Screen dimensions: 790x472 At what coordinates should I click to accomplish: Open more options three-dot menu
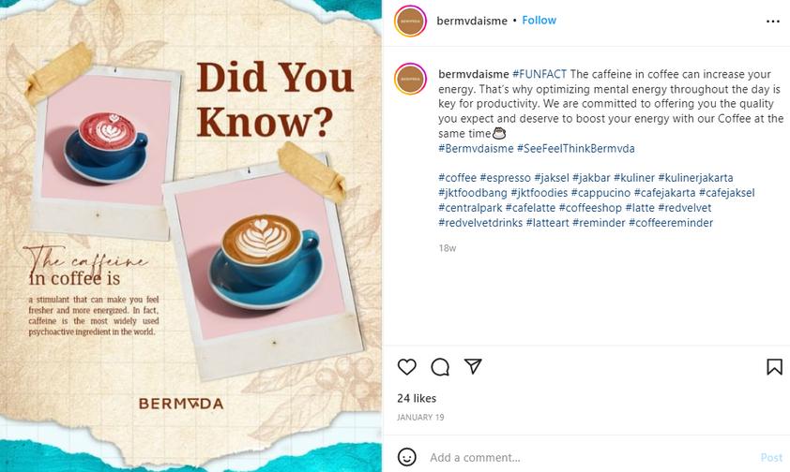(773, 22)
